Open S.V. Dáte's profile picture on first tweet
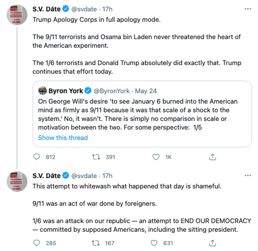 [x=17, y=15]
